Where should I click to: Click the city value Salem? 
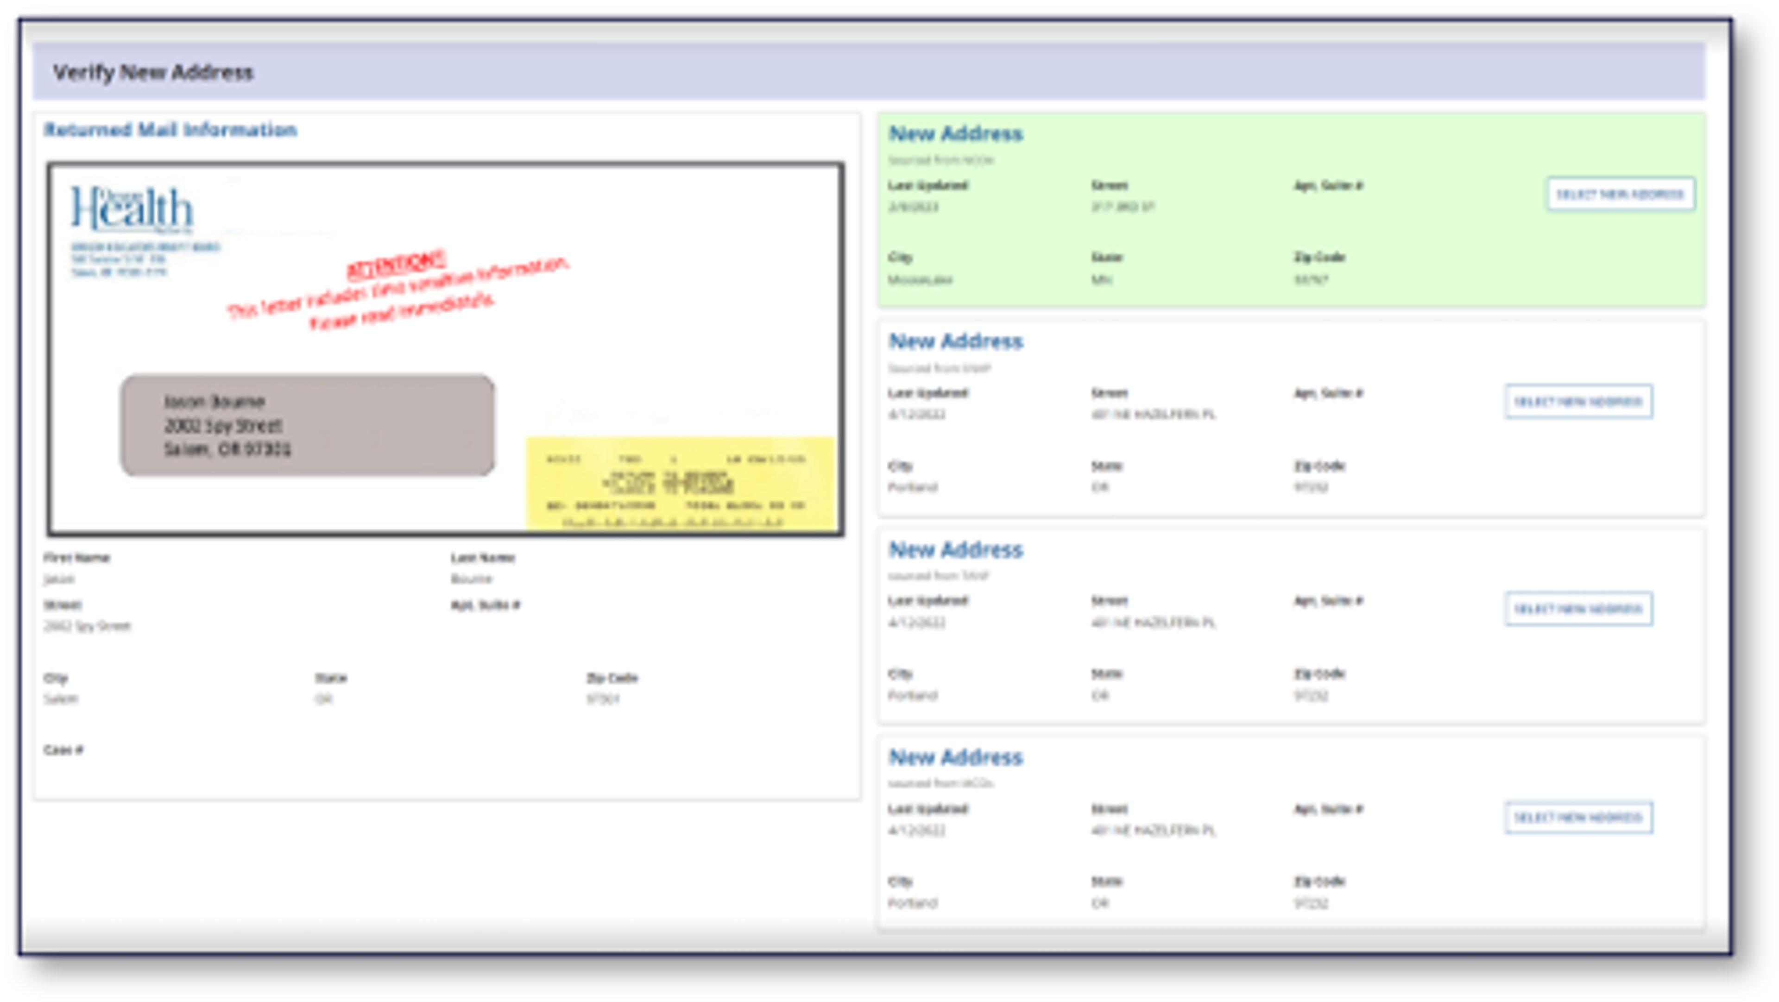pos(61,699)
